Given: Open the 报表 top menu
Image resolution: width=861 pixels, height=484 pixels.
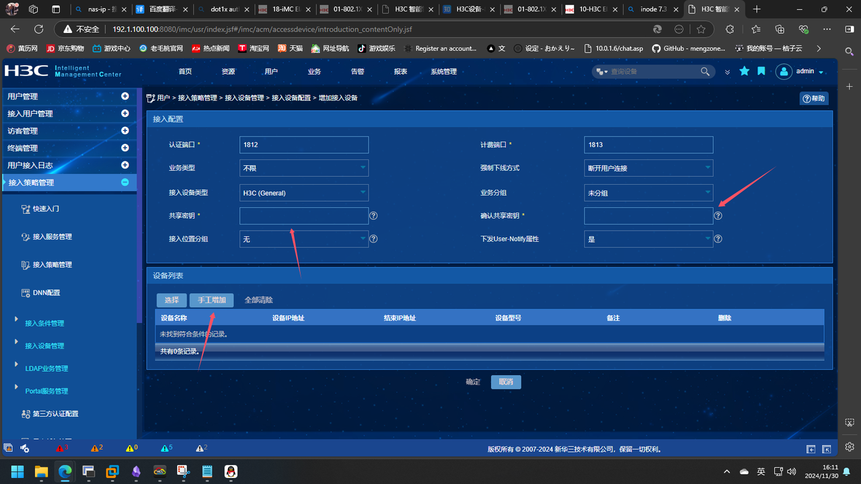Looking at the screenshot, I should [x=400, y=72].
